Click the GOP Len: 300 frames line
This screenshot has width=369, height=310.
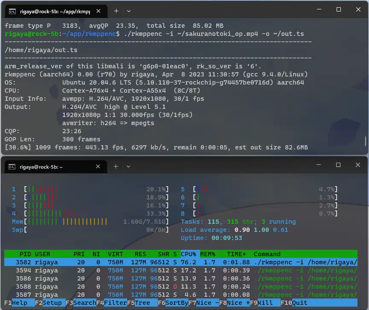pos(52,139)
